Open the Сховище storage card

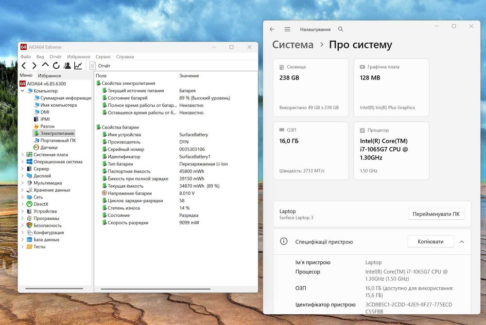(311, 87)
